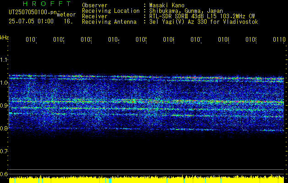Click the 0.9 kHz axis label

4,105
